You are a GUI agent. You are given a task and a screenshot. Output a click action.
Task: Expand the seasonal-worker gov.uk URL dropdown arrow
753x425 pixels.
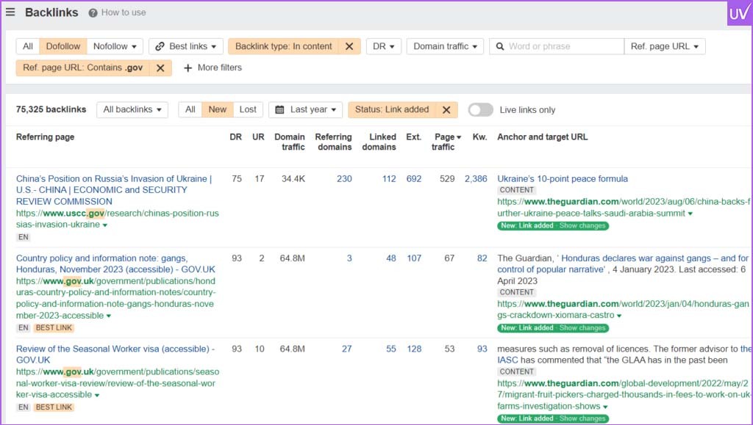(97, 396)
